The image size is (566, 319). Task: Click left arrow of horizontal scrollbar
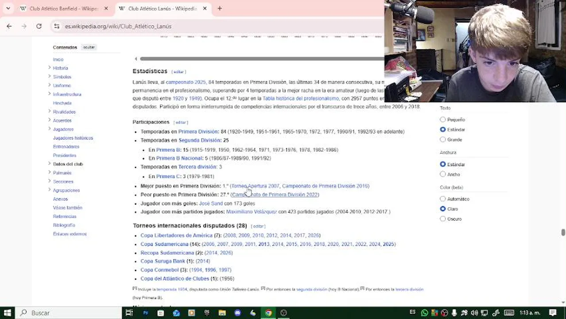click(x=136, y=59)
